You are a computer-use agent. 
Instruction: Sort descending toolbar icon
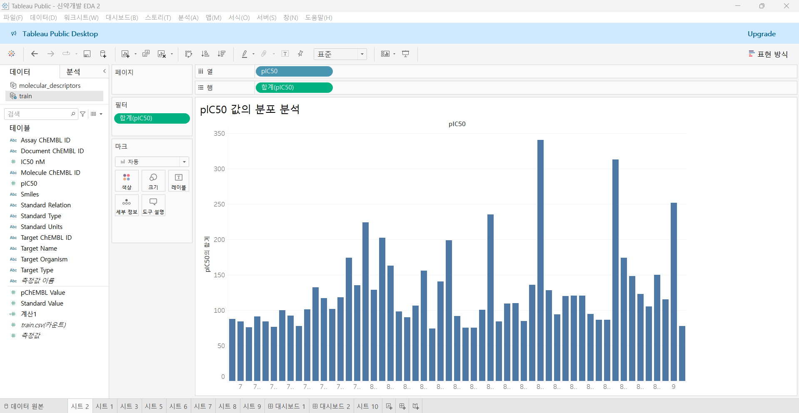click(222, 54)
